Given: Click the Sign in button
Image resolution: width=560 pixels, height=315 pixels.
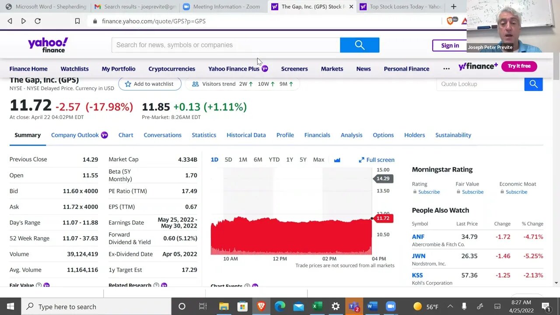Looking at the screenshot, I should tap(450, 45).
